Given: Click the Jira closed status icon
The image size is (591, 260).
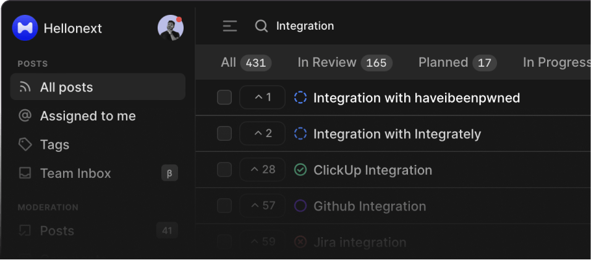Looking at the screenshot, I should 300,242.
